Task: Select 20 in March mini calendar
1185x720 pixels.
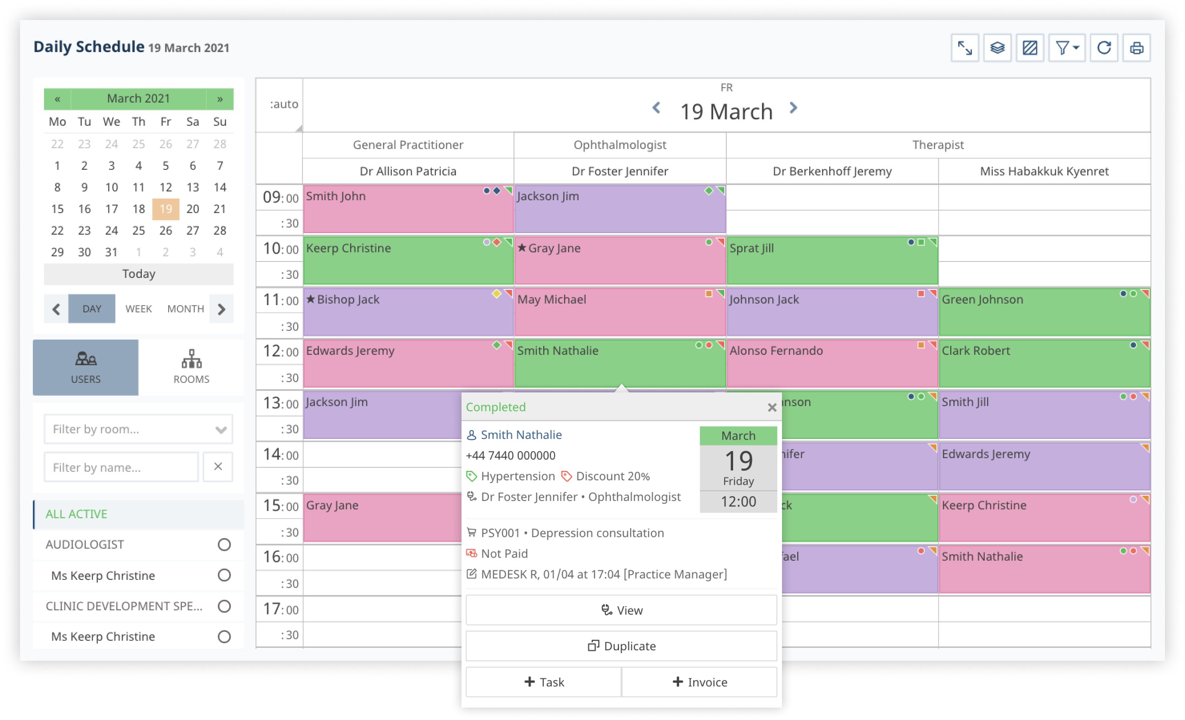Action: point(193,209)
